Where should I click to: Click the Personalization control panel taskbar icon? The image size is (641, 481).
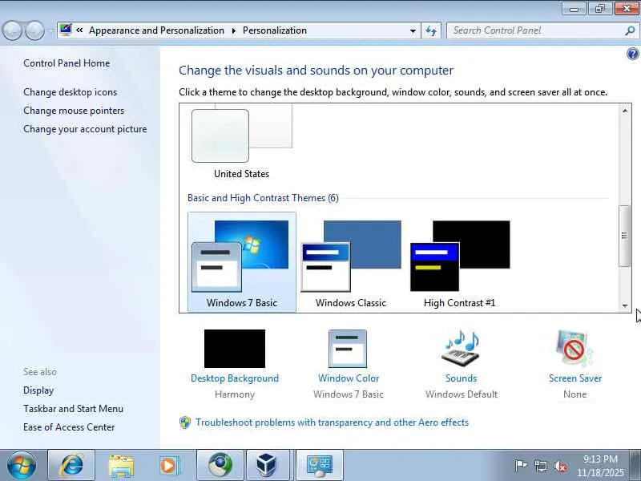coord(319,465)
